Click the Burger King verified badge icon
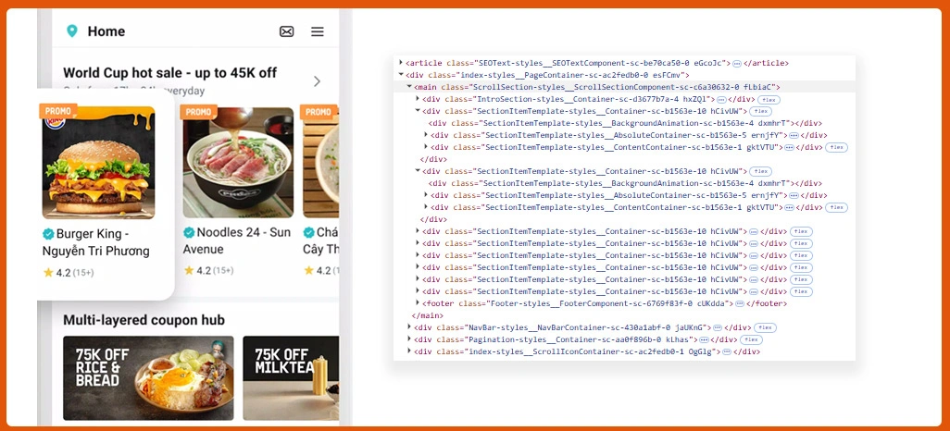The width and height of the screenshot is (950, 431). click(x=48, y=234)
